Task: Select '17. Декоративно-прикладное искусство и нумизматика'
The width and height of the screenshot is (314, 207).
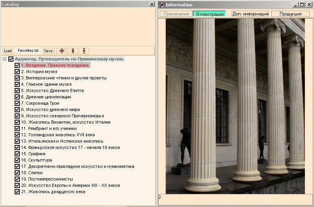Action: (78, 166)
